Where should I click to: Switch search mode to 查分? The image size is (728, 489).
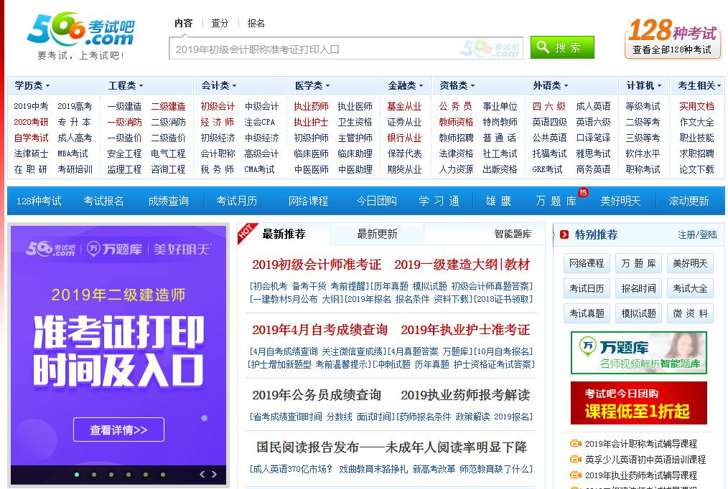click(220, 23)
